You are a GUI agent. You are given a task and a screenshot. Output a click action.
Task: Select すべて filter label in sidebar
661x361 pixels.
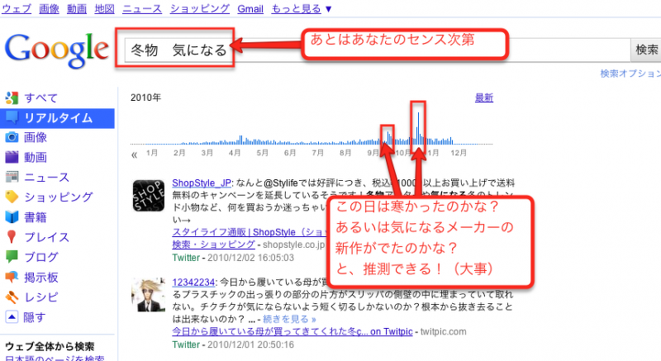point(40,97)
